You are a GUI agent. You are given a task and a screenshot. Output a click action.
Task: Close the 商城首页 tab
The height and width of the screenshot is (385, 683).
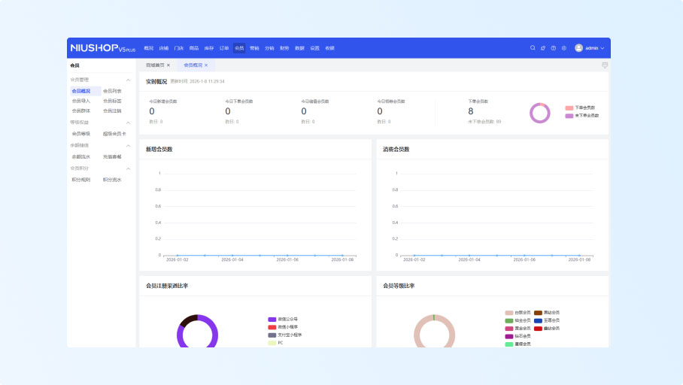tap(168, 65)
